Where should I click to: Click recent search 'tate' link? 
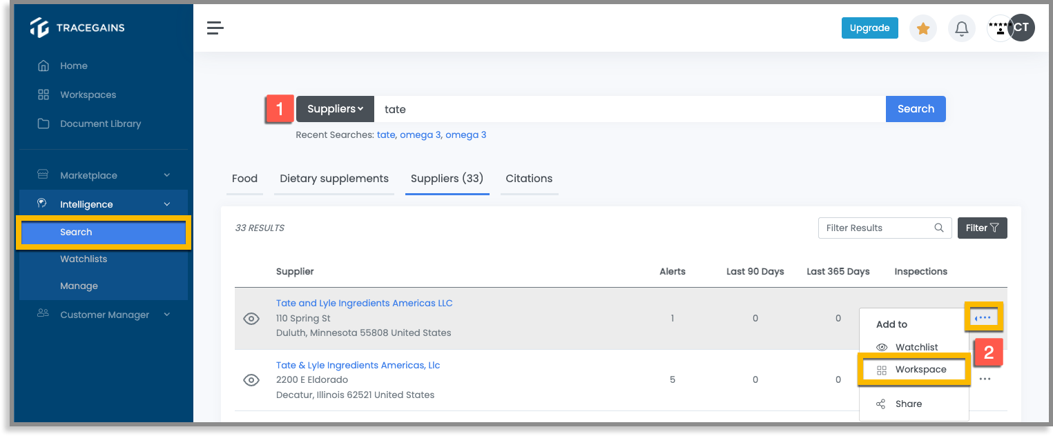385,135
